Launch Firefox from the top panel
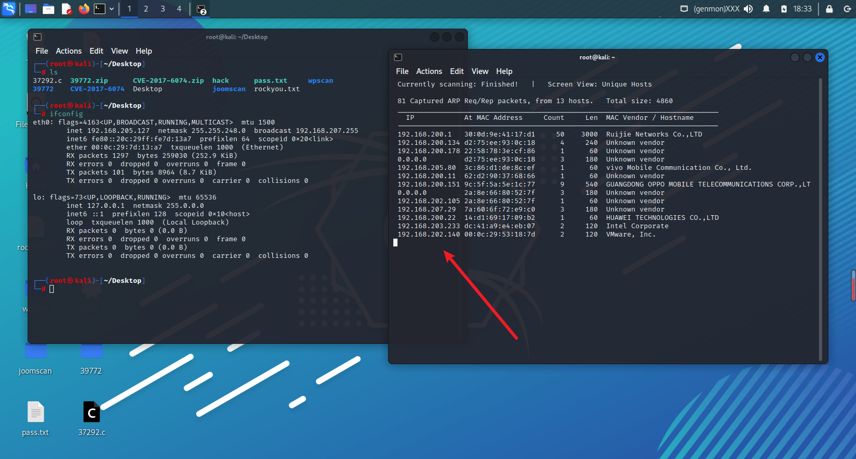856x459 pixels. [83, 9]
